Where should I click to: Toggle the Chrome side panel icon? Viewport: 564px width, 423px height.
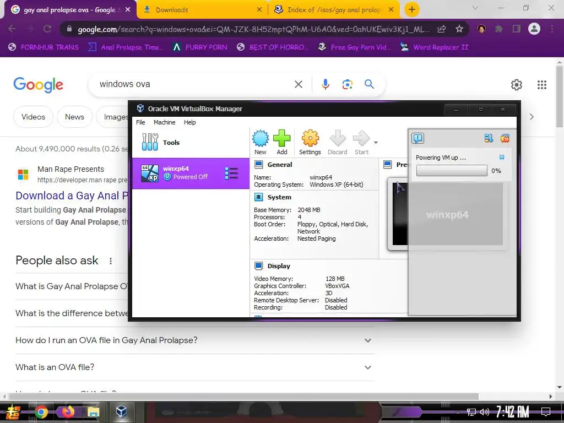point(517,29)
